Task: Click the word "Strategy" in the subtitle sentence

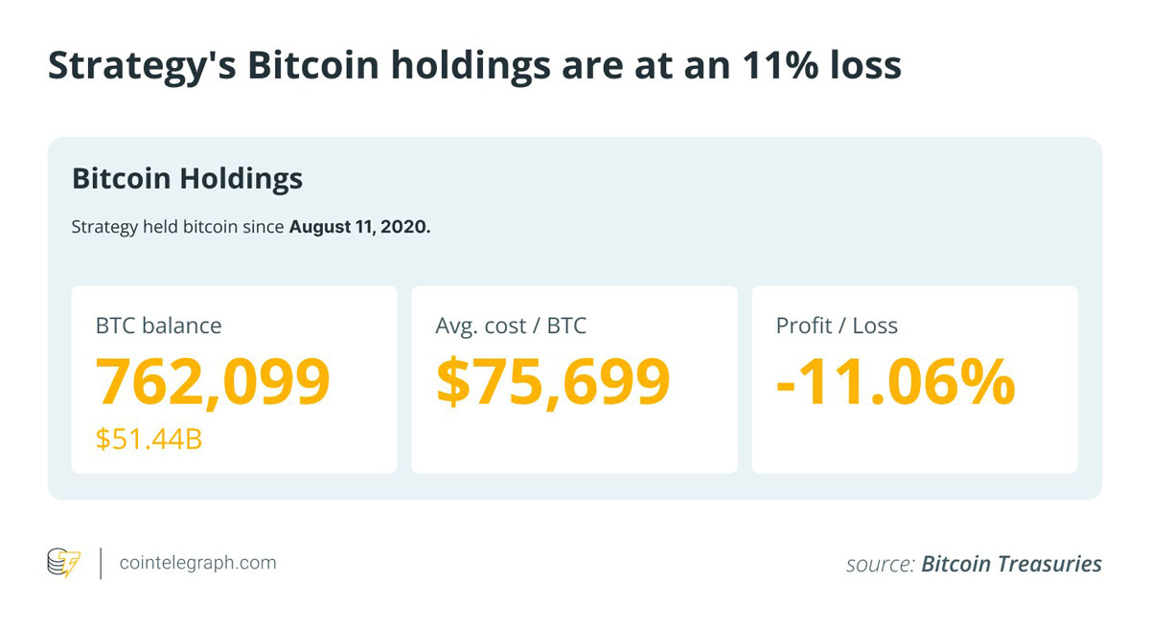Action: (x=103, y=228)
